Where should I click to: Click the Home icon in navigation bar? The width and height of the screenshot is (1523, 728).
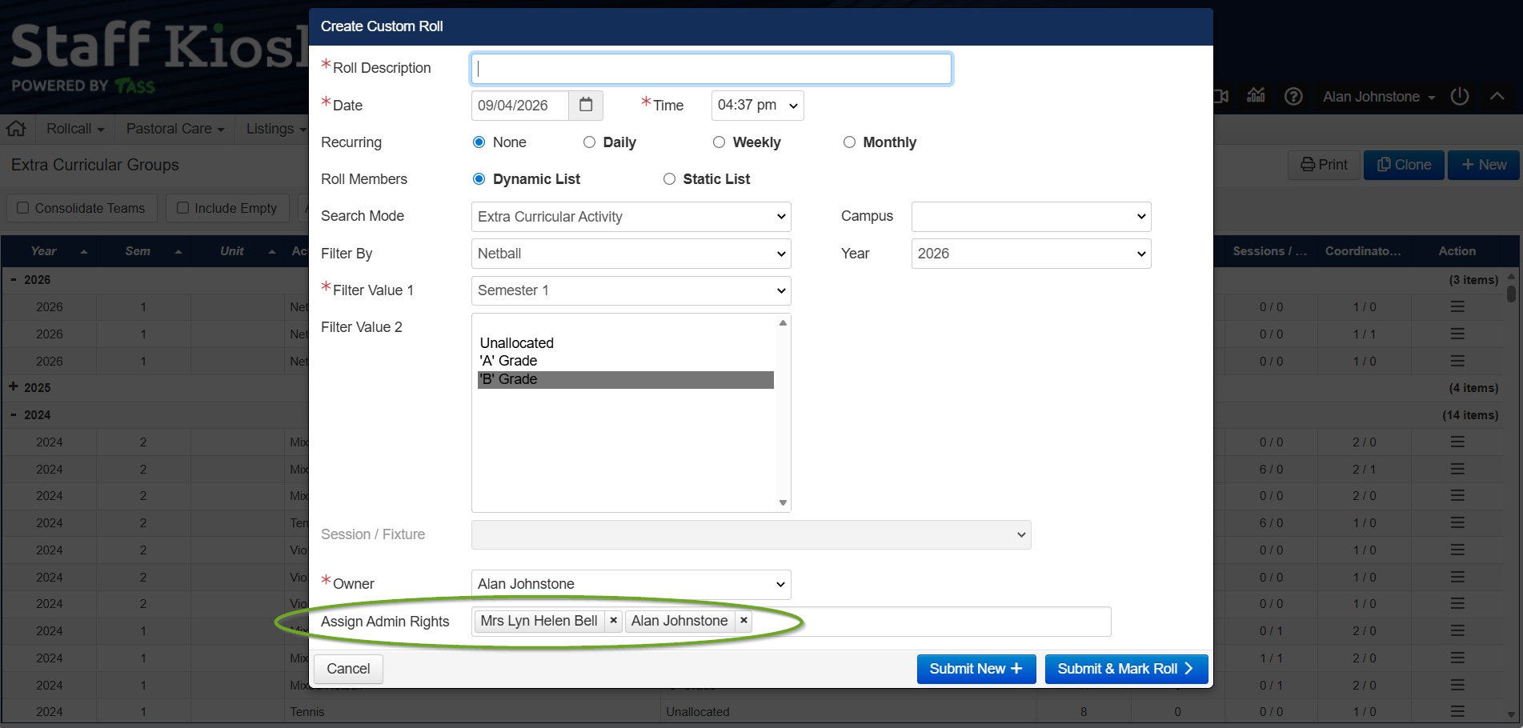click(x=17, y=129)
